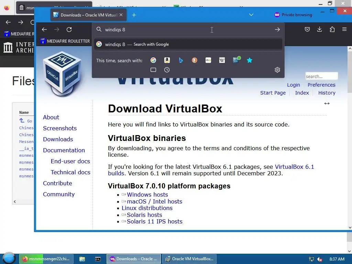This screenshot has height=264, width=352.
Task: Search open tabs icon in the dropdown
Action: 153,70
